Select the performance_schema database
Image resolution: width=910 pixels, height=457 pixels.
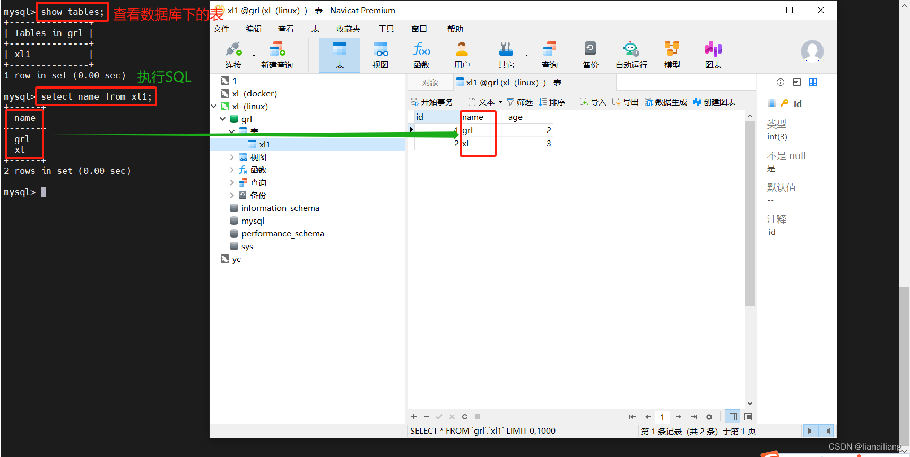(x=282, y=233)
